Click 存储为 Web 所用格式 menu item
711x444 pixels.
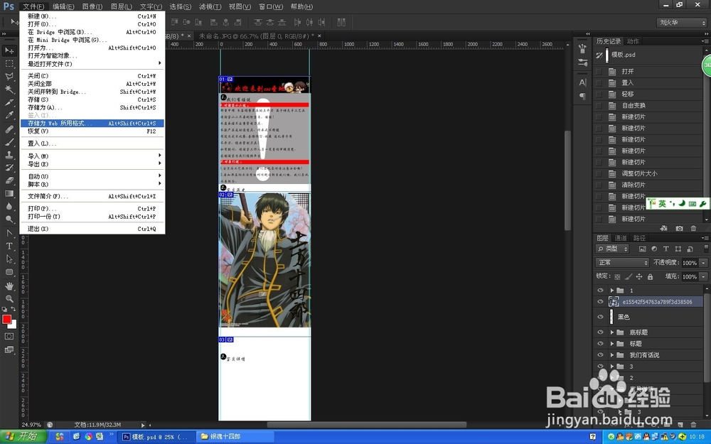click(x=92, y=123)
